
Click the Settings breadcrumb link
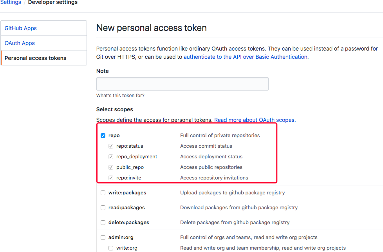(11, 2)
